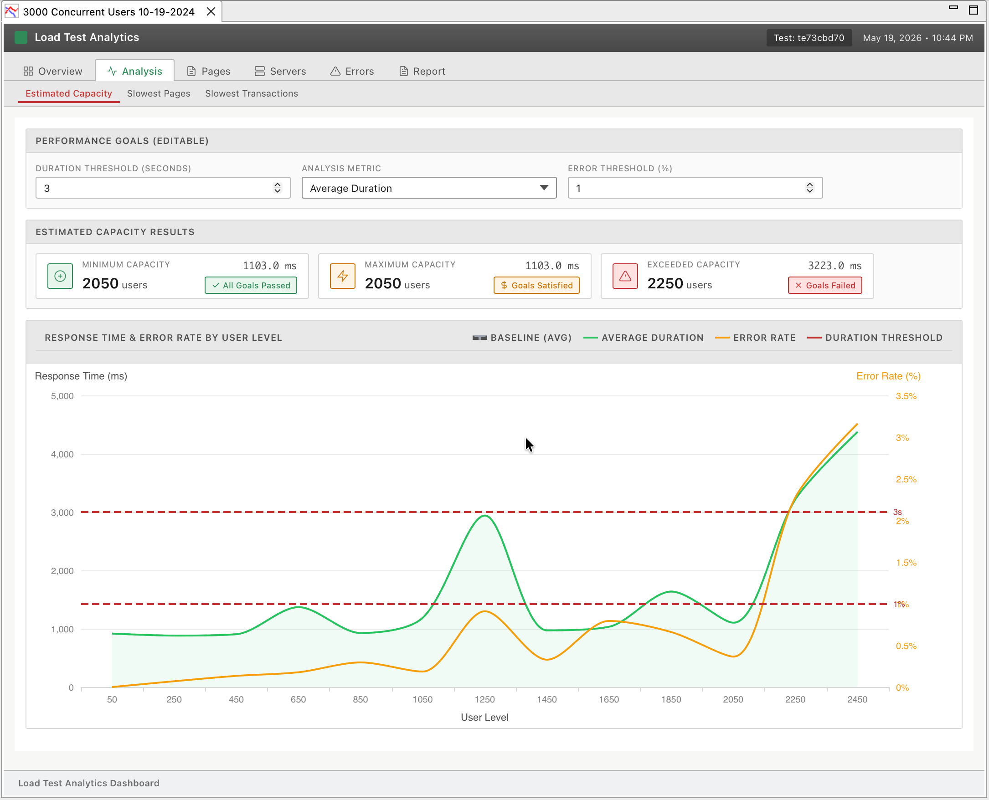Open the Analysis Metric dropdown
This screenshot has width=989, height=800.
coord(429,188)
